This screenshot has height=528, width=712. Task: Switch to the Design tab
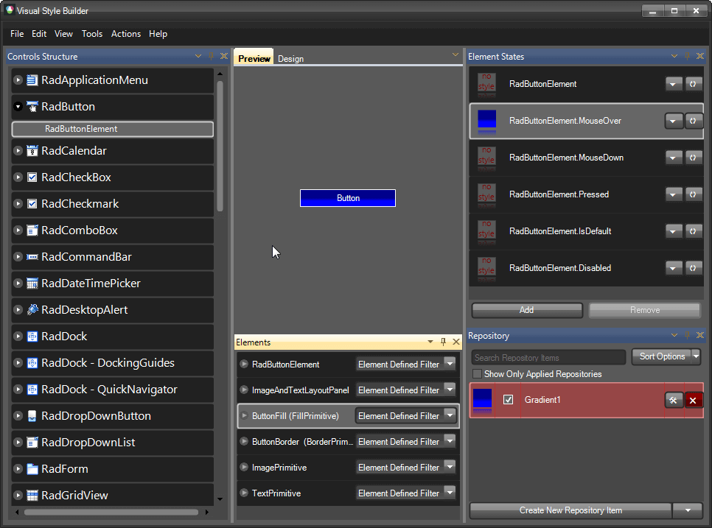pos(290,58)
